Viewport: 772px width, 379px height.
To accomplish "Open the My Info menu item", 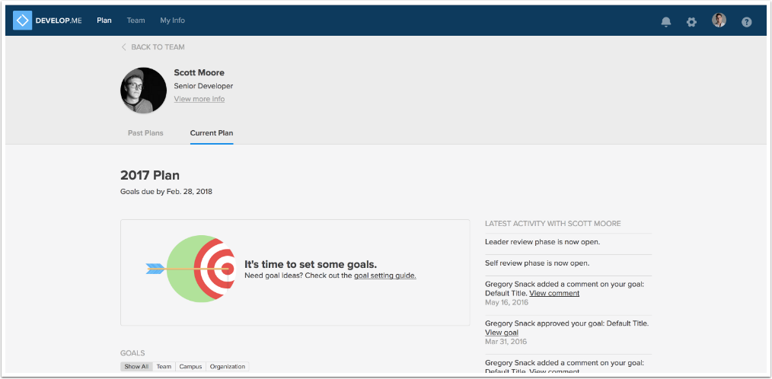I will click(x=172, y=21).
